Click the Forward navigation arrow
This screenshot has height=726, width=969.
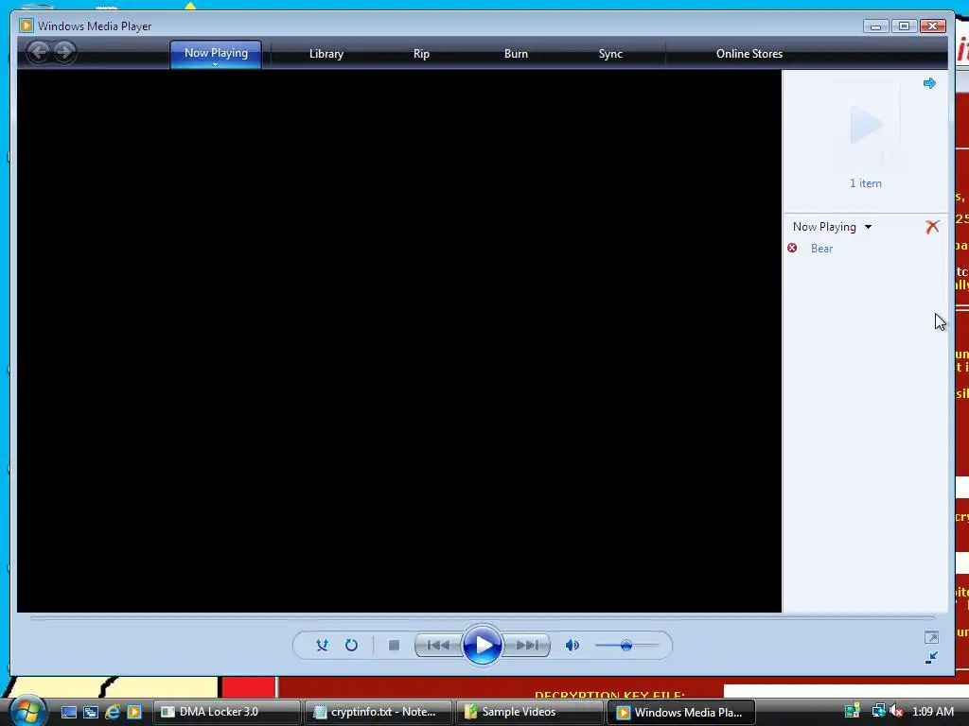tap(64, 52)
